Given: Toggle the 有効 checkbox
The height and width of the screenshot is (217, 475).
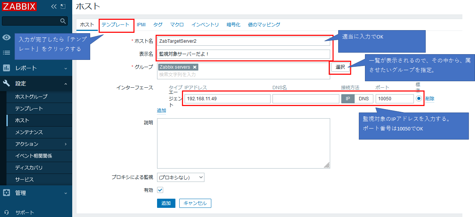Looking at the screenshot, I should pyautogui.click(x=160, y=190).
